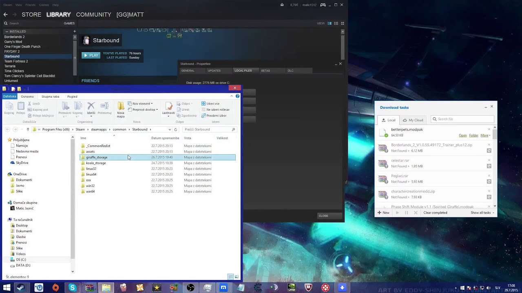
Task: Click Steam list view mode icon next to VIEW
Action: point(336,23)
